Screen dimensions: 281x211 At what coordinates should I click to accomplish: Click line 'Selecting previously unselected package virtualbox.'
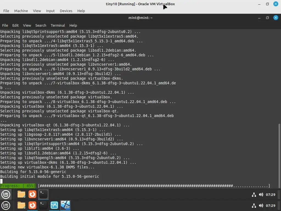pos(56,97)
